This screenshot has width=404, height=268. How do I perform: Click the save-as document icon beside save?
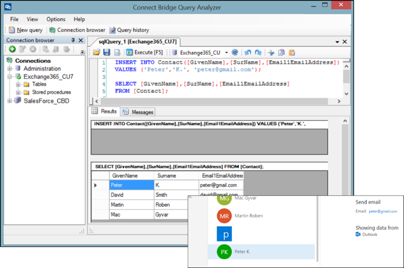117,53
